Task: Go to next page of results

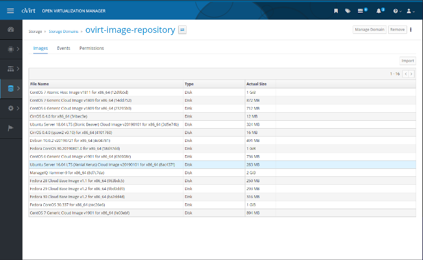Action: click(411, 74)
